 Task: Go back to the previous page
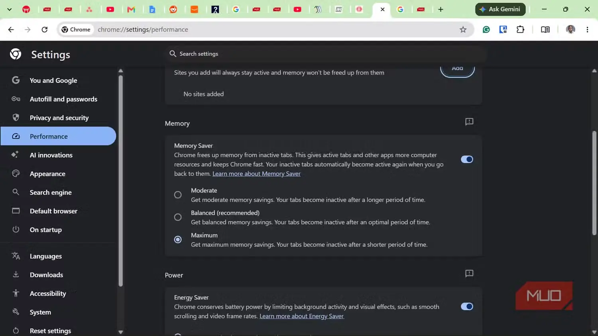pyautogui.click(x=11, y=29)
